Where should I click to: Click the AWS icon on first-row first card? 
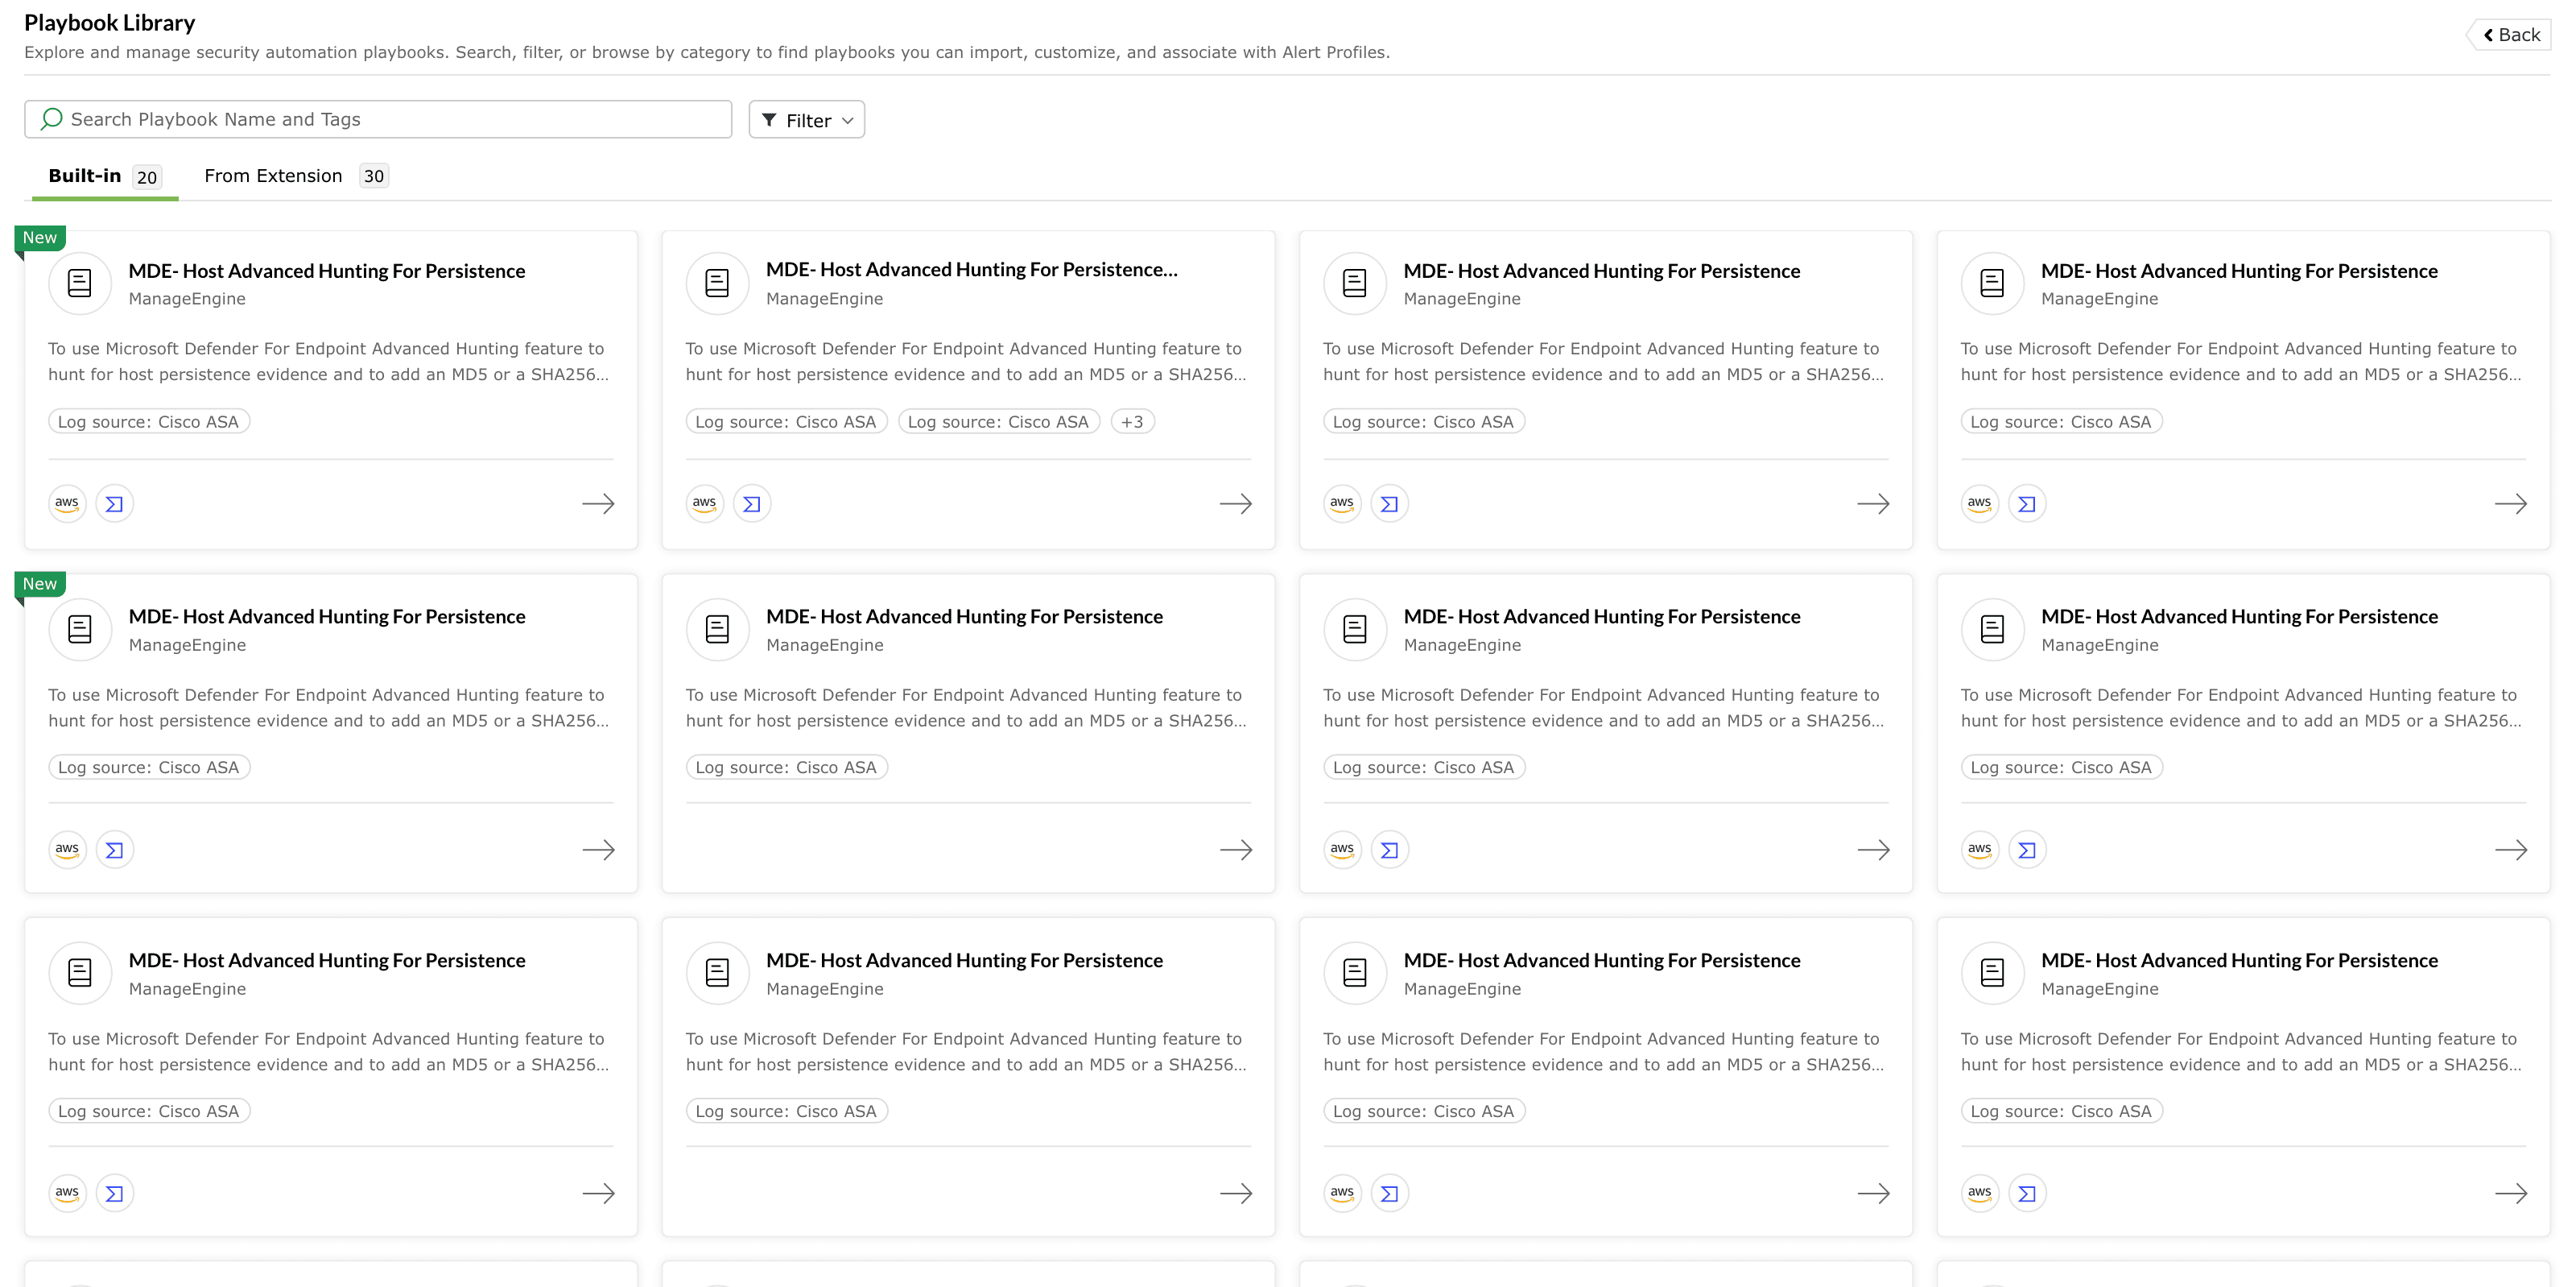point(67,503)
